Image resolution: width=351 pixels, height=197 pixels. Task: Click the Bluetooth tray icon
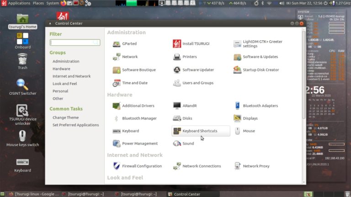pos(263,3)
